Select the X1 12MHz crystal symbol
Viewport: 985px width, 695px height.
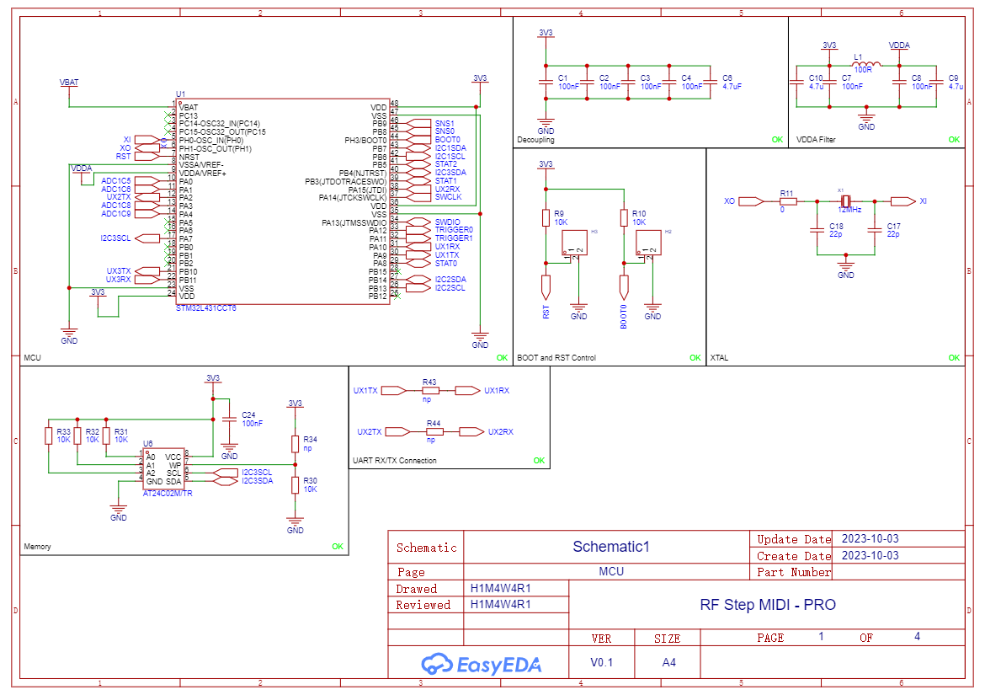(x=845, y=201)
